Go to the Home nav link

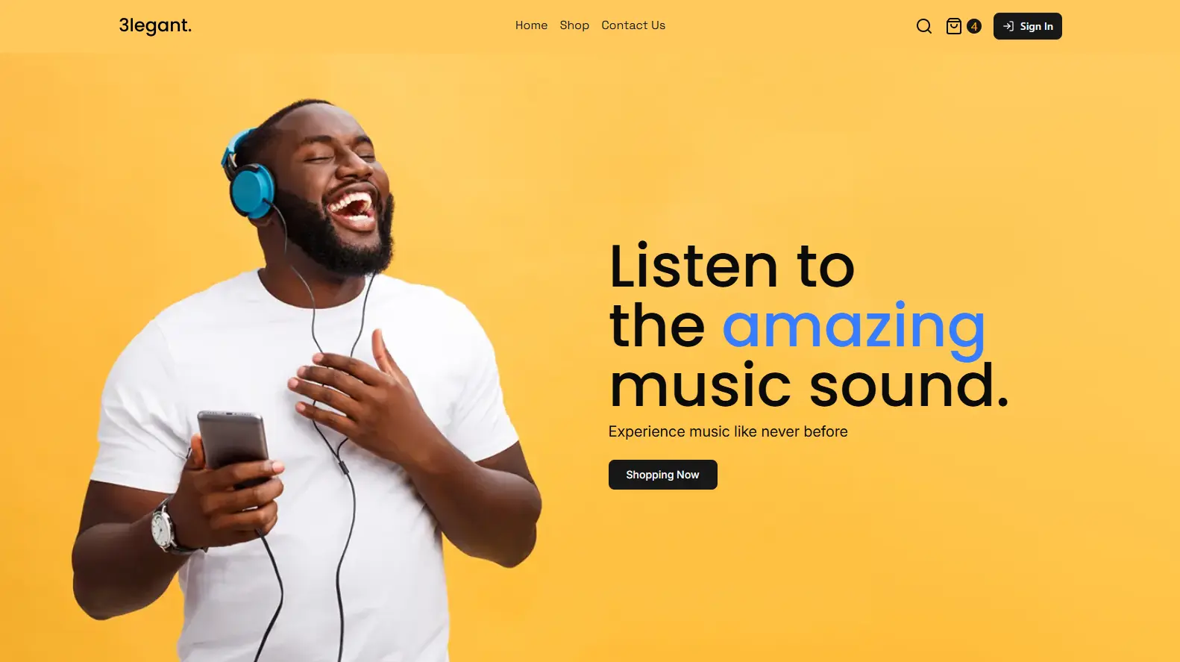click(531, 25)
